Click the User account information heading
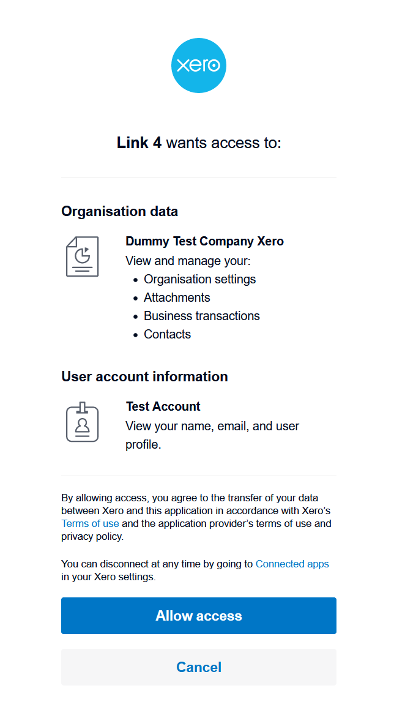394x710 pixels. pyautogui.click(x=144, y=376)
